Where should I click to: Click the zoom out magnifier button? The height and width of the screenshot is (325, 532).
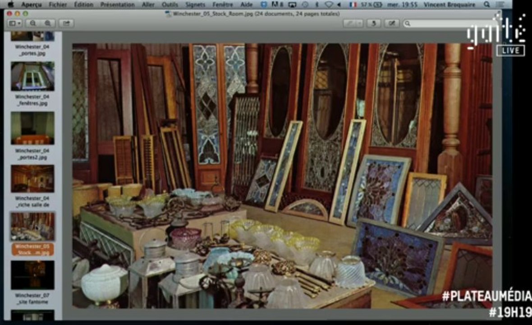[x=33, y=23]
